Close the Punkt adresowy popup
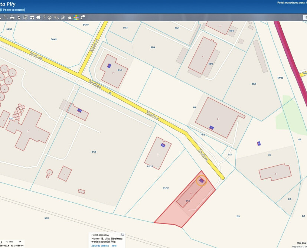307x248 pixels. [122, 235]
